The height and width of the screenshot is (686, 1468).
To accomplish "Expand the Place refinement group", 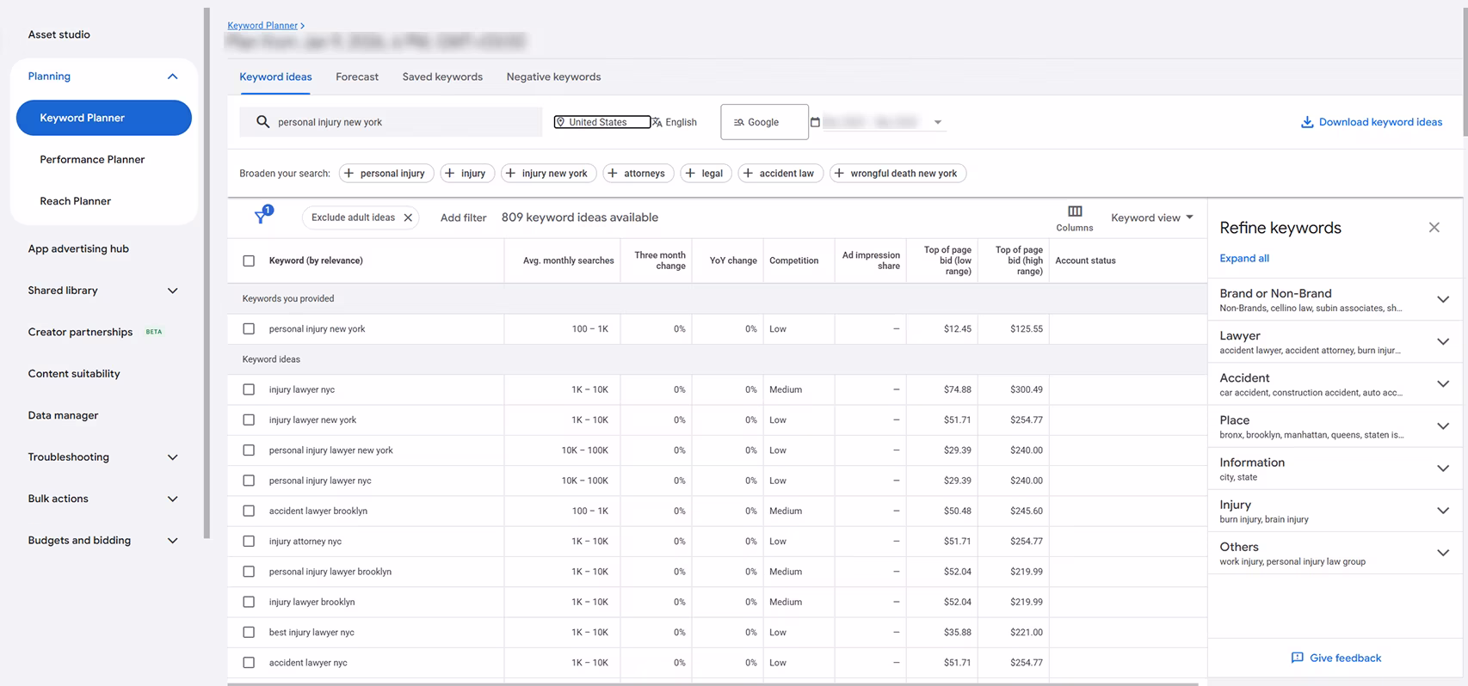I will (1443, 426).
